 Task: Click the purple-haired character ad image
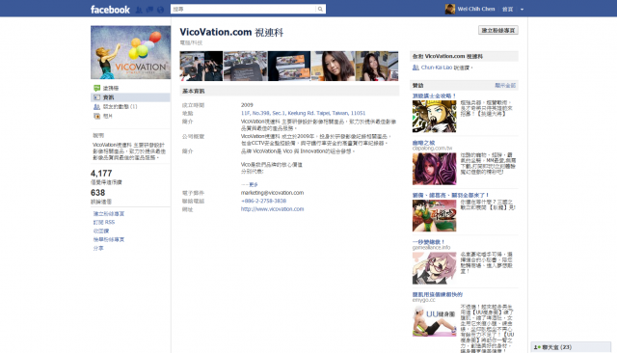(434, 169)
